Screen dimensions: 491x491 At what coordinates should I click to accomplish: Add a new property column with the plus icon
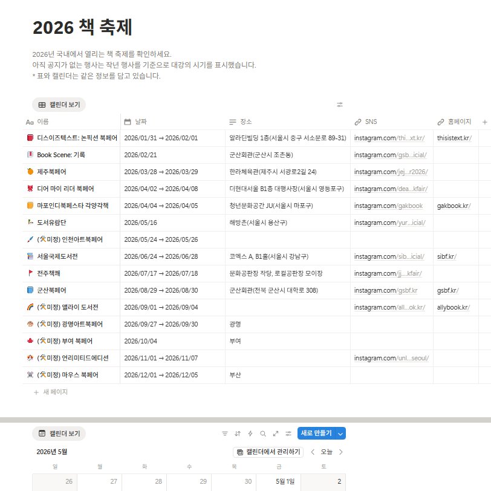coord(484,122)
